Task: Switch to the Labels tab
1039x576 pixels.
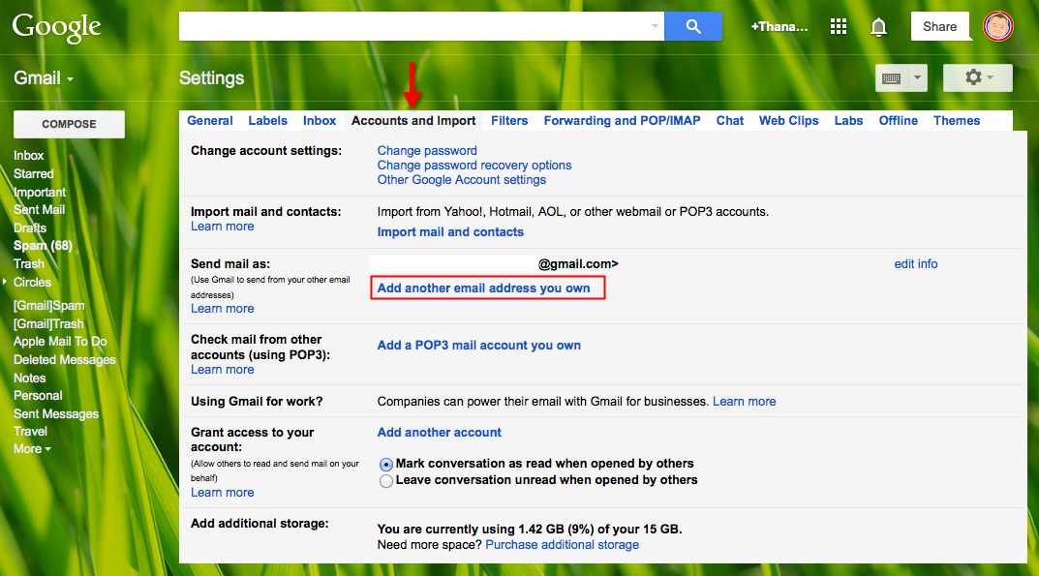Action: (267, 121)
